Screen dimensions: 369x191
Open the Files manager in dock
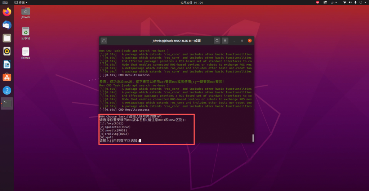(x=7, y=38)
